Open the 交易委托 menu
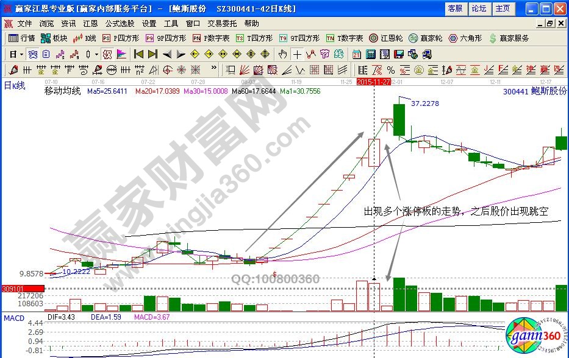 pos(222,24)
